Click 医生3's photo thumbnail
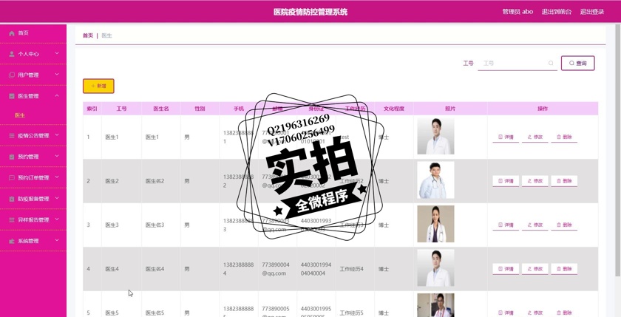Image resolution: width=621 pixels, height=317 pixels. pyautogui.click(x=435, y=225)
